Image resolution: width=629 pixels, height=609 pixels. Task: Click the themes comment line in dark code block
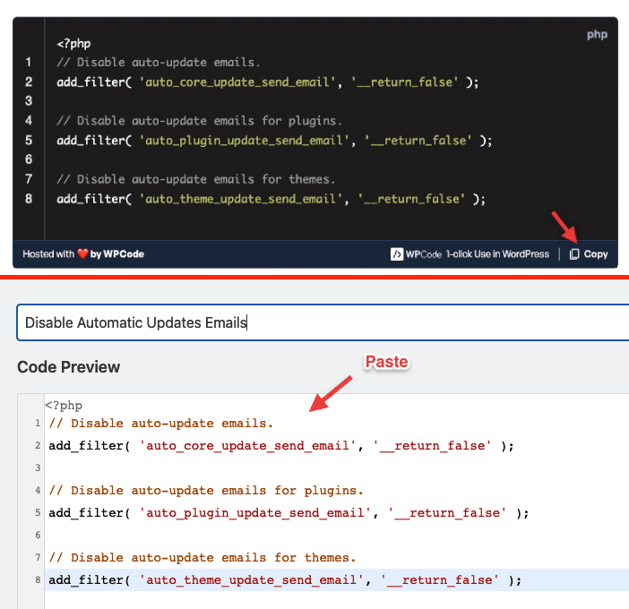(x=195, y=179)
